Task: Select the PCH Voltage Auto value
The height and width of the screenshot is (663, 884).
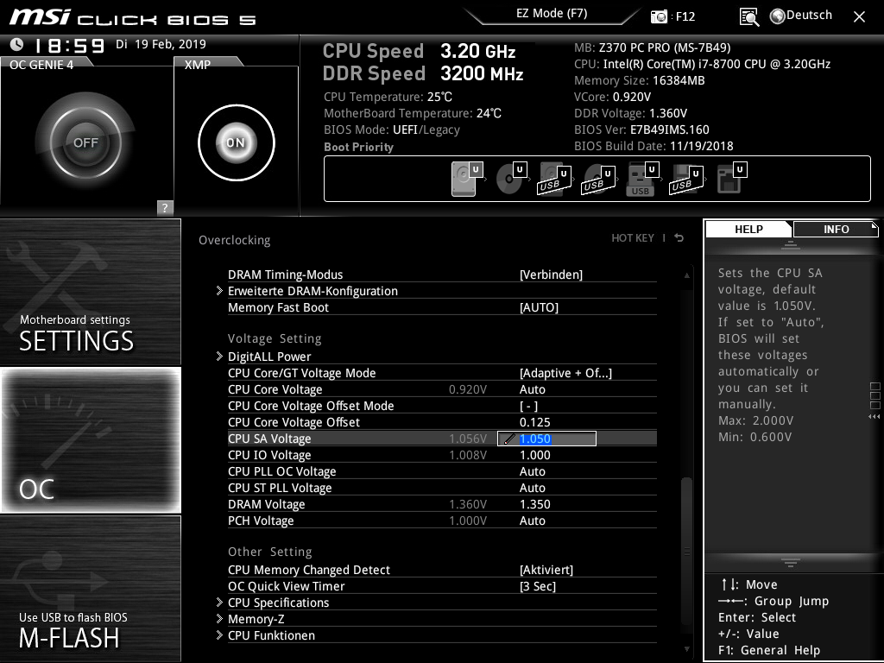Action: [532, 521]
